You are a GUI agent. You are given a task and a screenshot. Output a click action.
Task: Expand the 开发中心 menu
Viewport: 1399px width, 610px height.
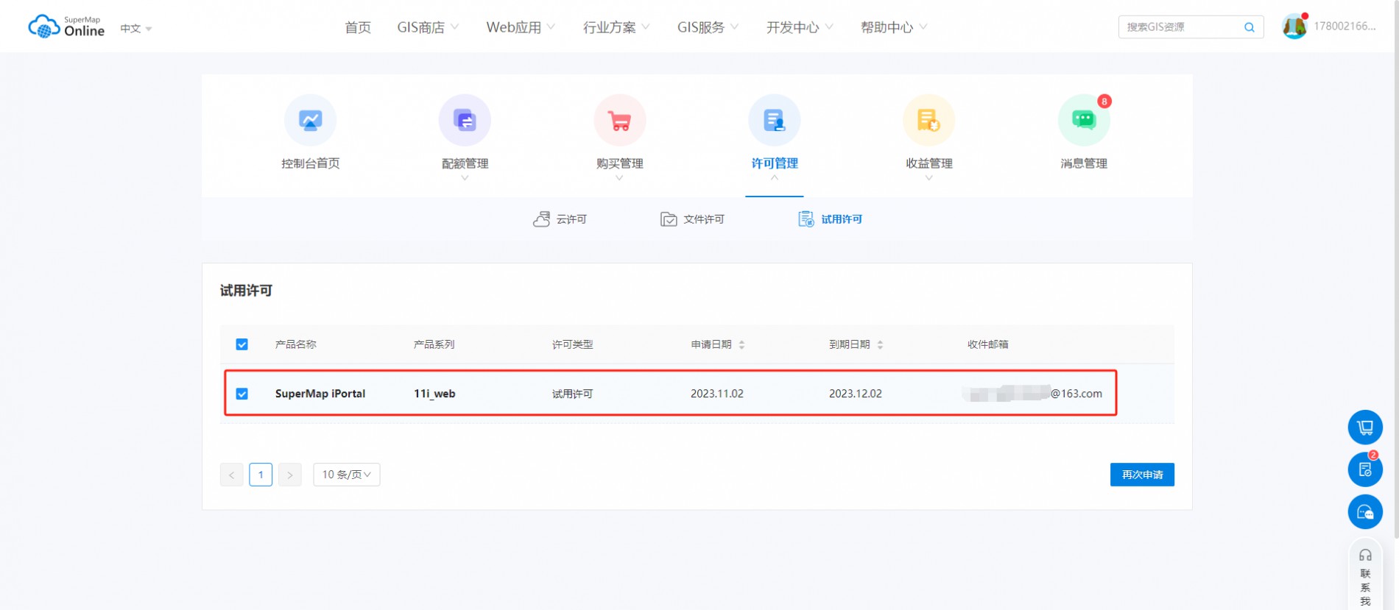[800, 27]
